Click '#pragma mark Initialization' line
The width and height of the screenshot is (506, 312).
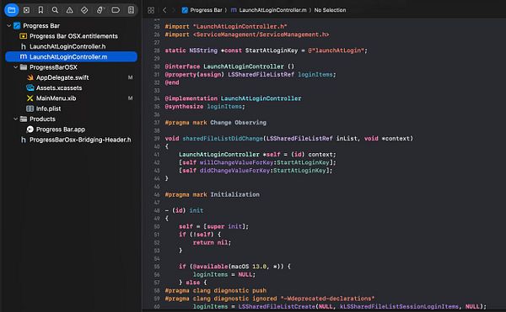click(212, 194)
